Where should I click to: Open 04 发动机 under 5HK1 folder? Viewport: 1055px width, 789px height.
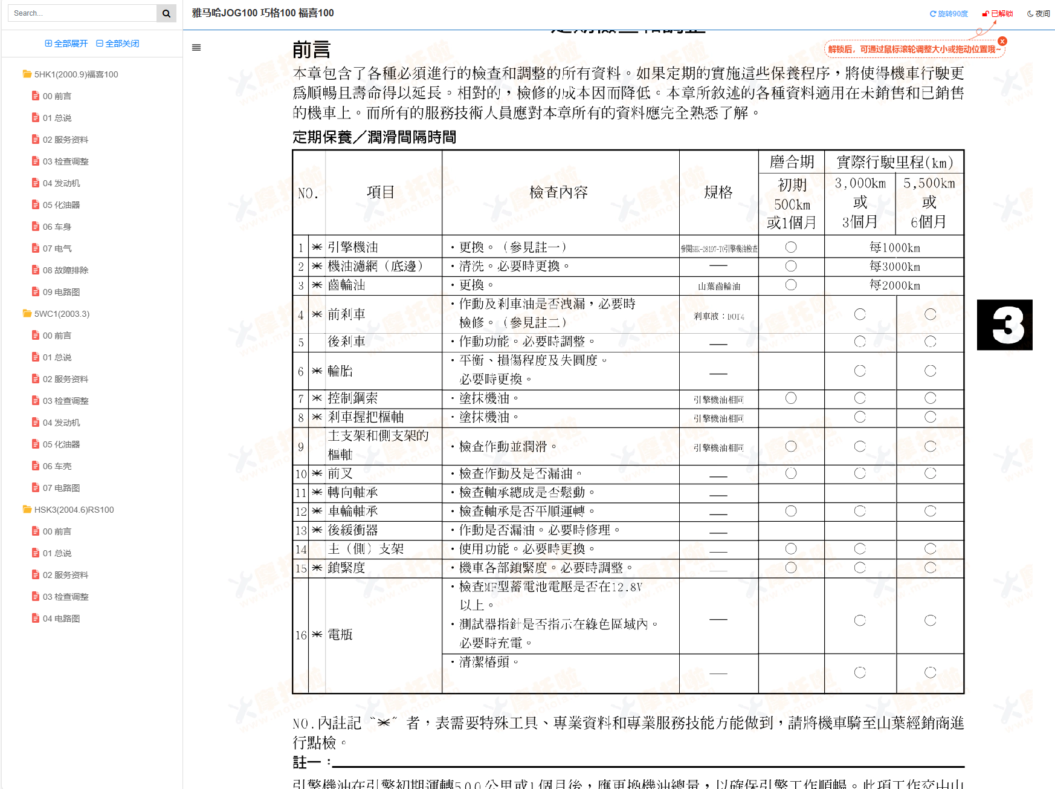coord(56,183)
